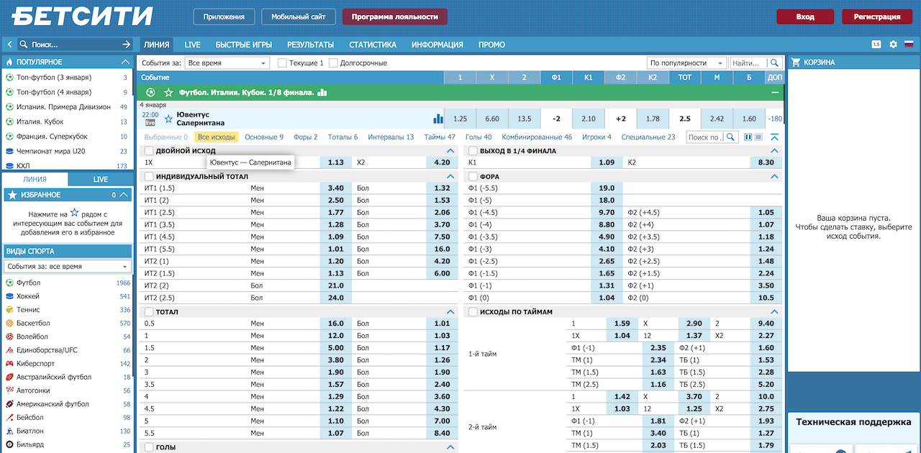Image resolution: width=921 pixels, height=453 pixels.
Task: Click the 'Регистрация' button
Action: 876,17
